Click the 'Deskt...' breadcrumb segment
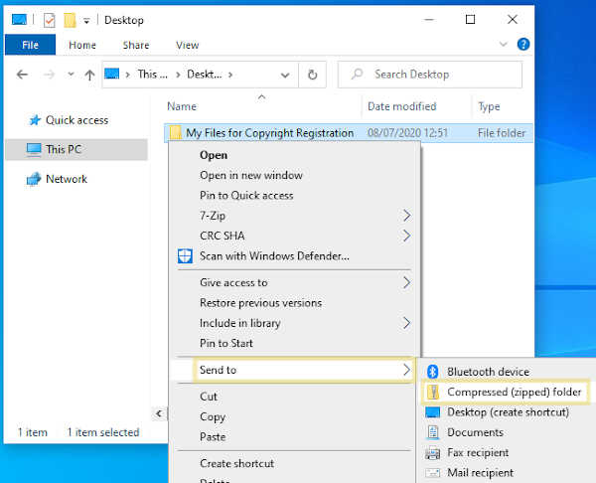 pyautogui.click(x=204, y=75)
